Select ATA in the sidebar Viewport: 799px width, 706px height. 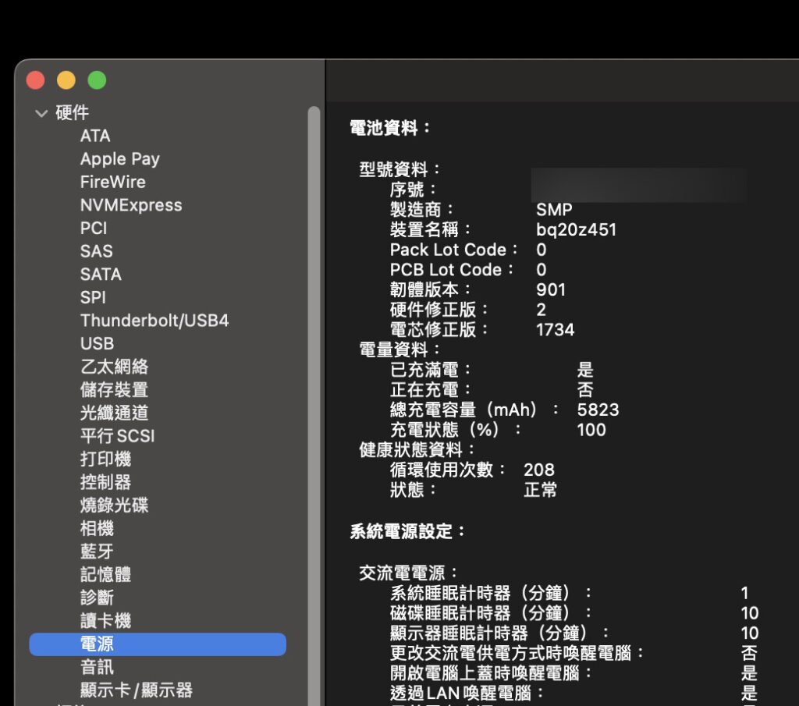[94, 136]
